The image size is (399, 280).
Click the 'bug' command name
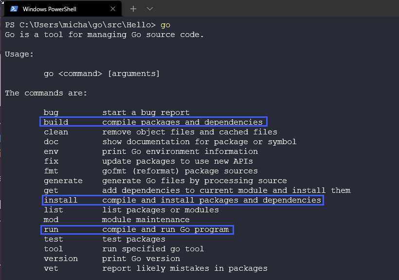pyautogui.click(x=51, y=112)
